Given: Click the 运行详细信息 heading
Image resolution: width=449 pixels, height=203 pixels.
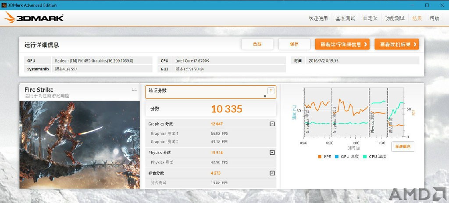Looking at the screenshot, I should 42,45.
